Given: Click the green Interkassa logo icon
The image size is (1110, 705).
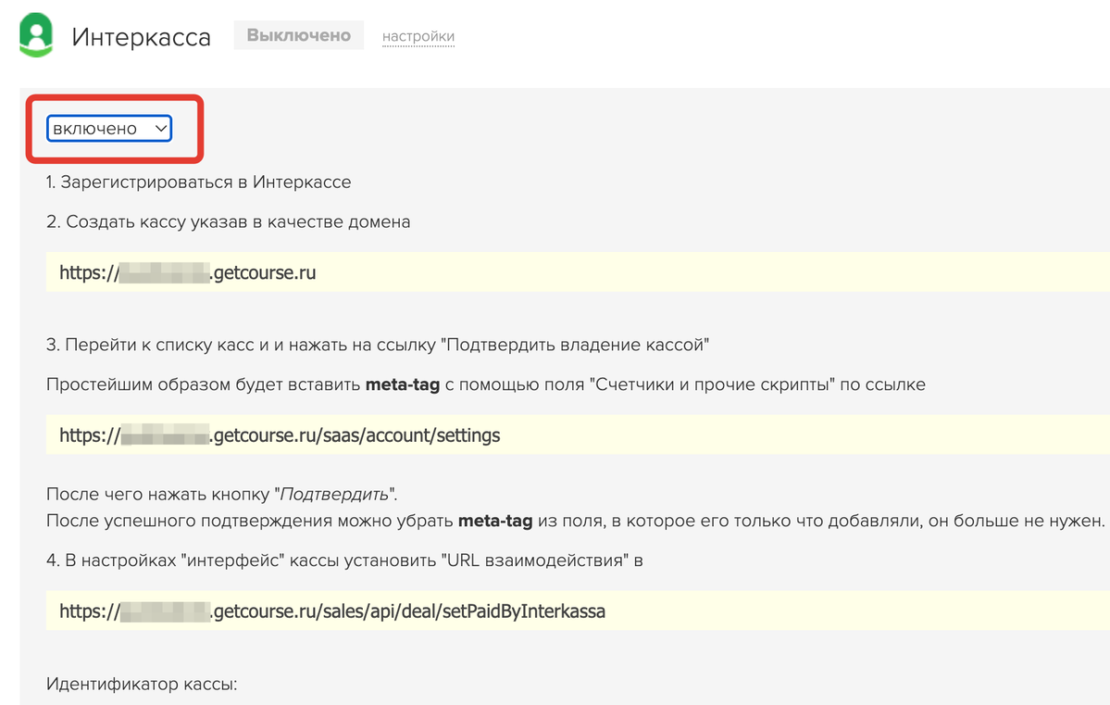Looking at the screenshot, I should (36, 34).
